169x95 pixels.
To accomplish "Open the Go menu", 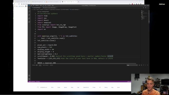I will click(43, 6).
